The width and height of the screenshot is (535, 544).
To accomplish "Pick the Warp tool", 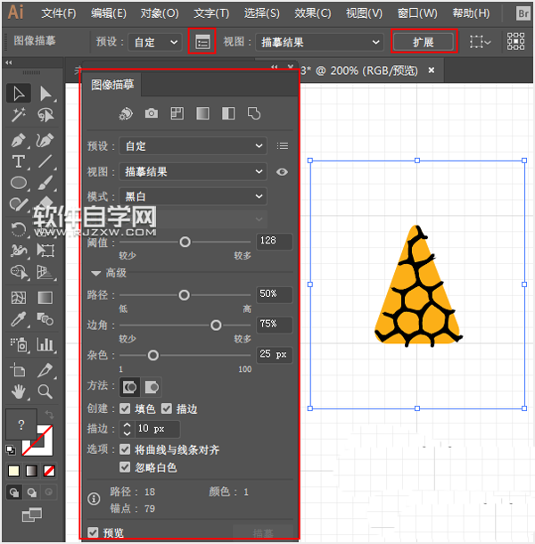I will tap(19, 251).
